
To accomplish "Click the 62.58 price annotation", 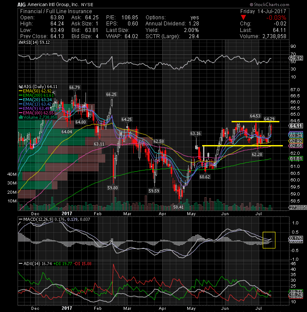I will point(158,141).
